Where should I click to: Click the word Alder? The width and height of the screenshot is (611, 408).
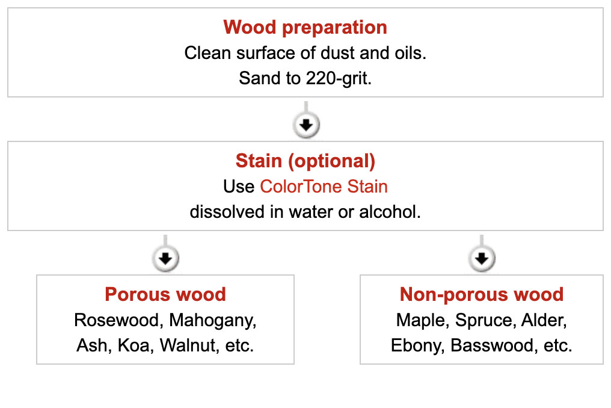pyautogui.click(x=544, y=320)
